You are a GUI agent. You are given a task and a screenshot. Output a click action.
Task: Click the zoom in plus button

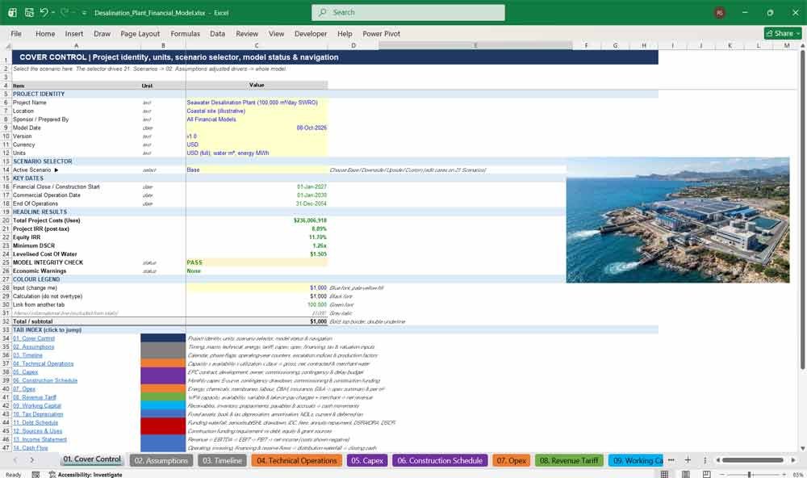(x=784, y=475)
